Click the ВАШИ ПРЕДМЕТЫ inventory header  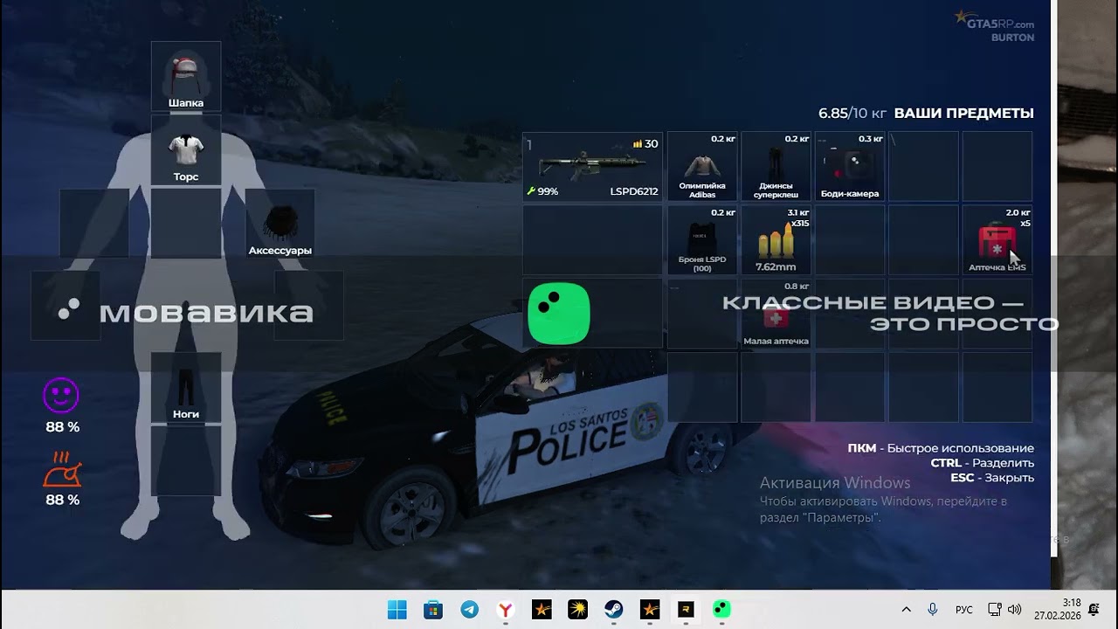[x=964, y=113]
